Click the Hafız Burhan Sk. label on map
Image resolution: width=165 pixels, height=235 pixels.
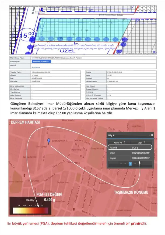(50, 177)
